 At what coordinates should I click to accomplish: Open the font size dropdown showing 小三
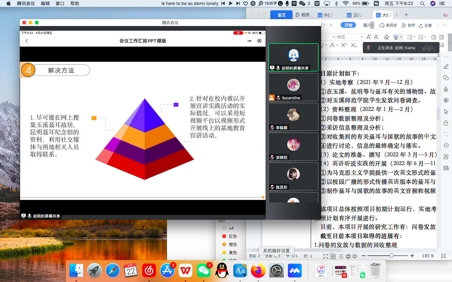(x=362, y=37)
